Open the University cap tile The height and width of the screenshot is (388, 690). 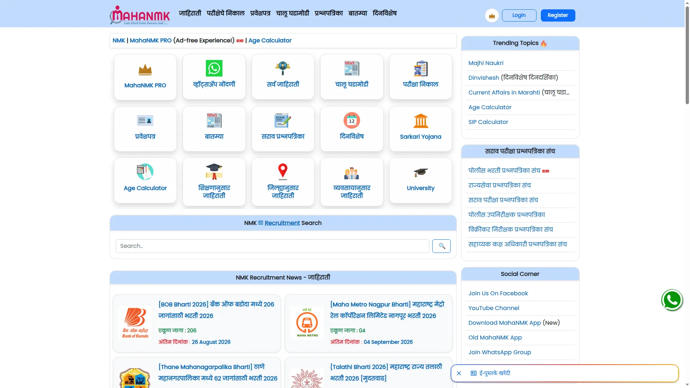[420, 180]
